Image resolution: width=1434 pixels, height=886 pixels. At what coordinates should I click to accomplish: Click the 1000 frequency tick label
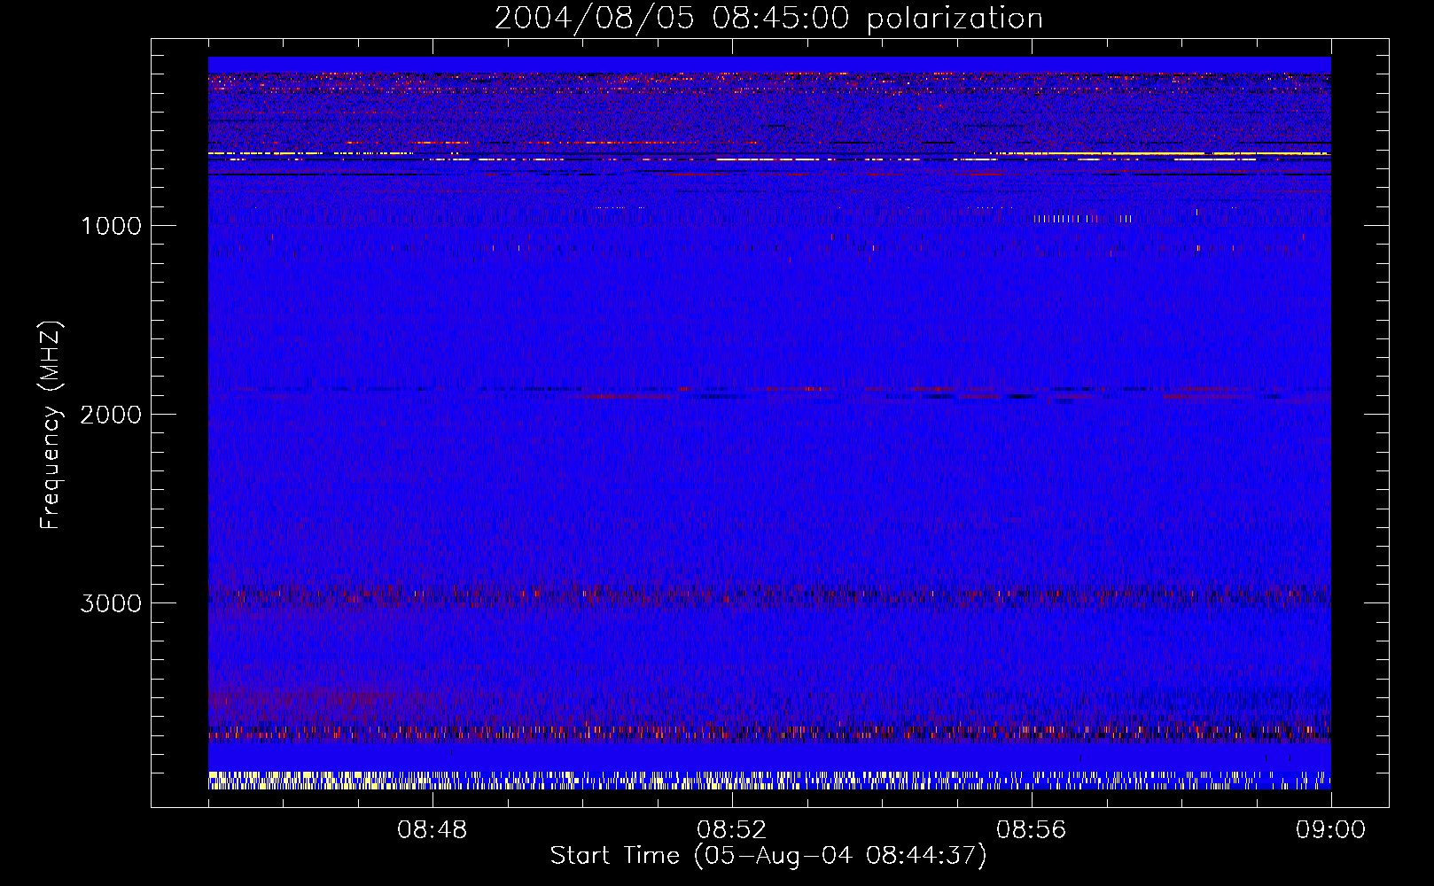point(112,226)
